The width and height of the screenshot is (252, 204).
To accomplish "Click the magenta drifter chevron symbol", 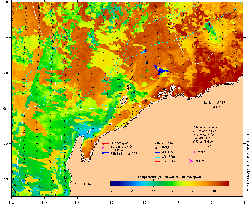I will (191, 161).
